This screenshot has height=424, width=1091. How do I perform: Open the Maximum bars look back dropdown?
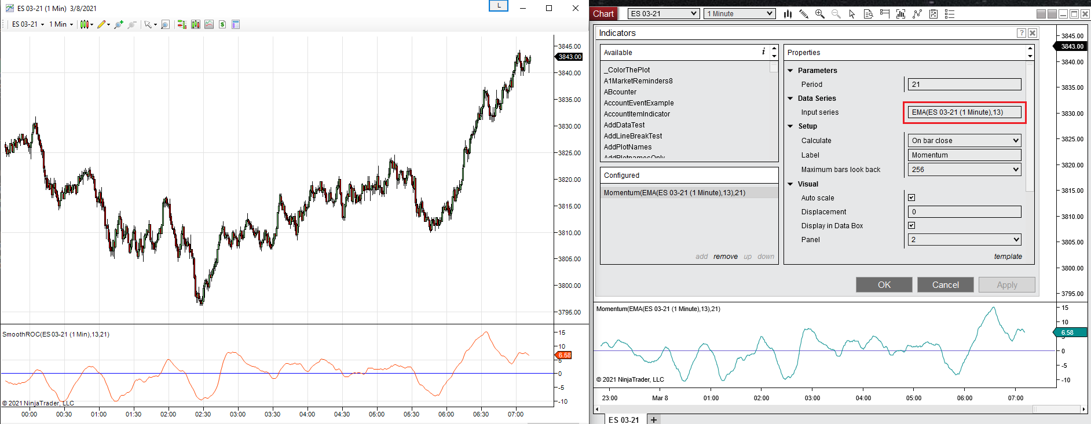coord(964,169)
